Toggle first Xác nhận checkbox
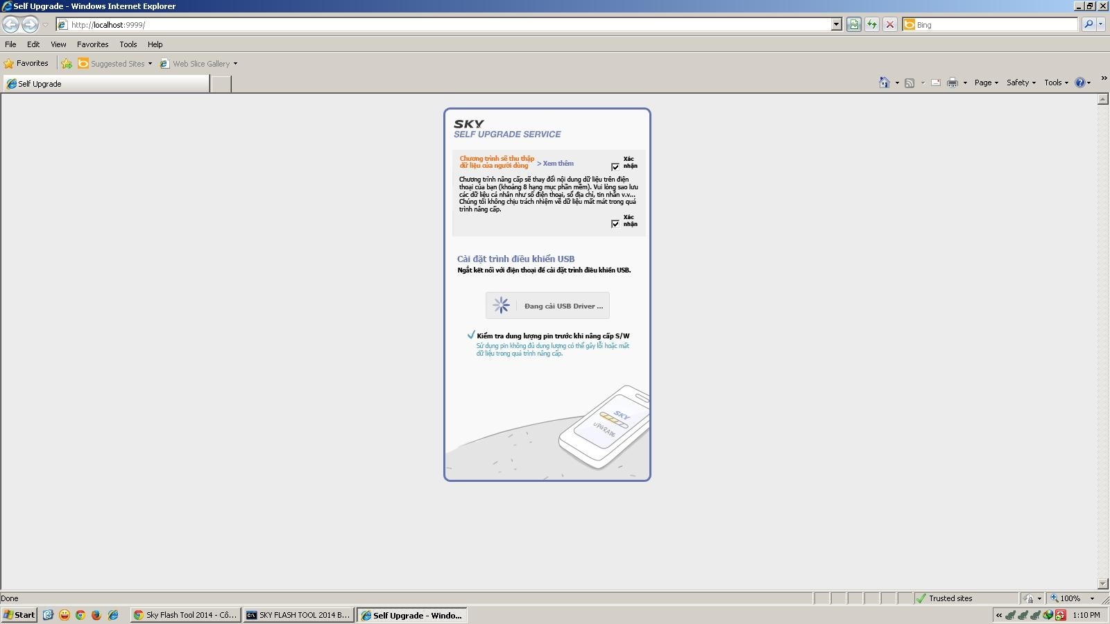 (615, 167)
